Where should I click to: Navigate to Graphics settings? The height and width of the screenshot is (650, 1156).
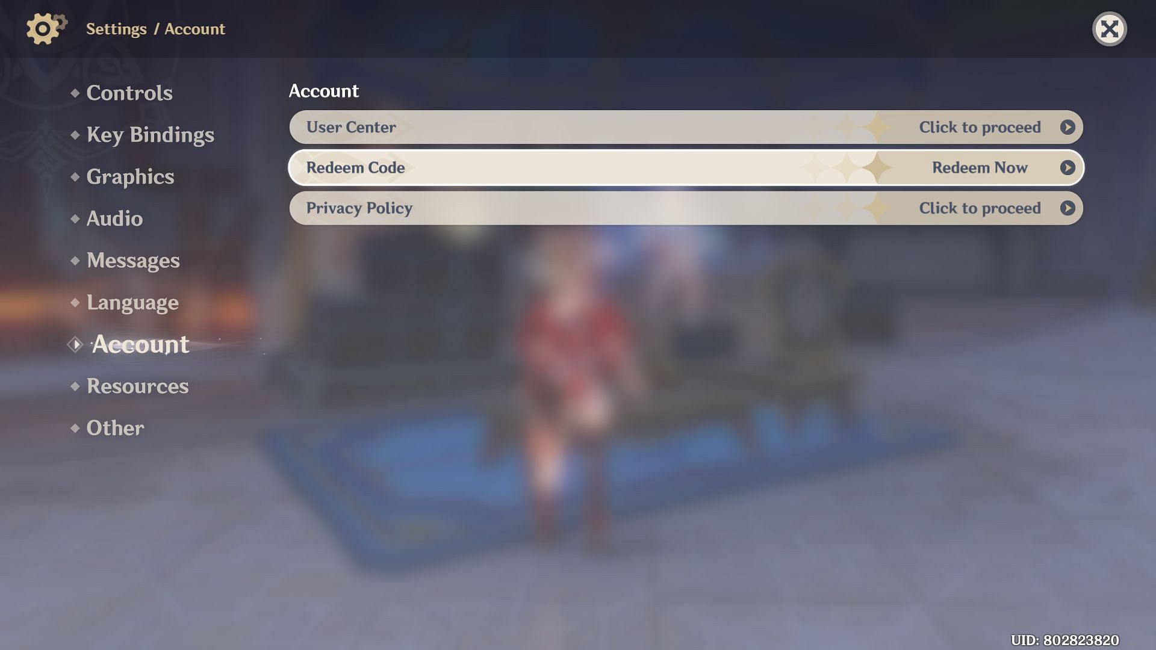click(x=130, y=175)
